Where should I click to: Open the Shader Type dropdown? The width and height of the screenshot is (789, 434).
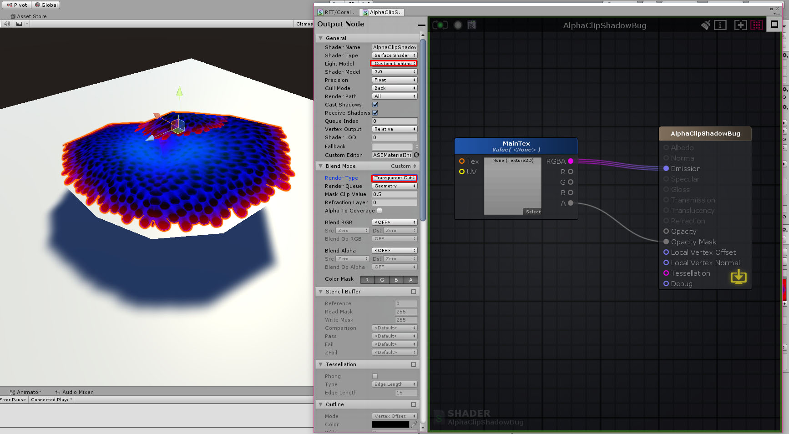394,56
